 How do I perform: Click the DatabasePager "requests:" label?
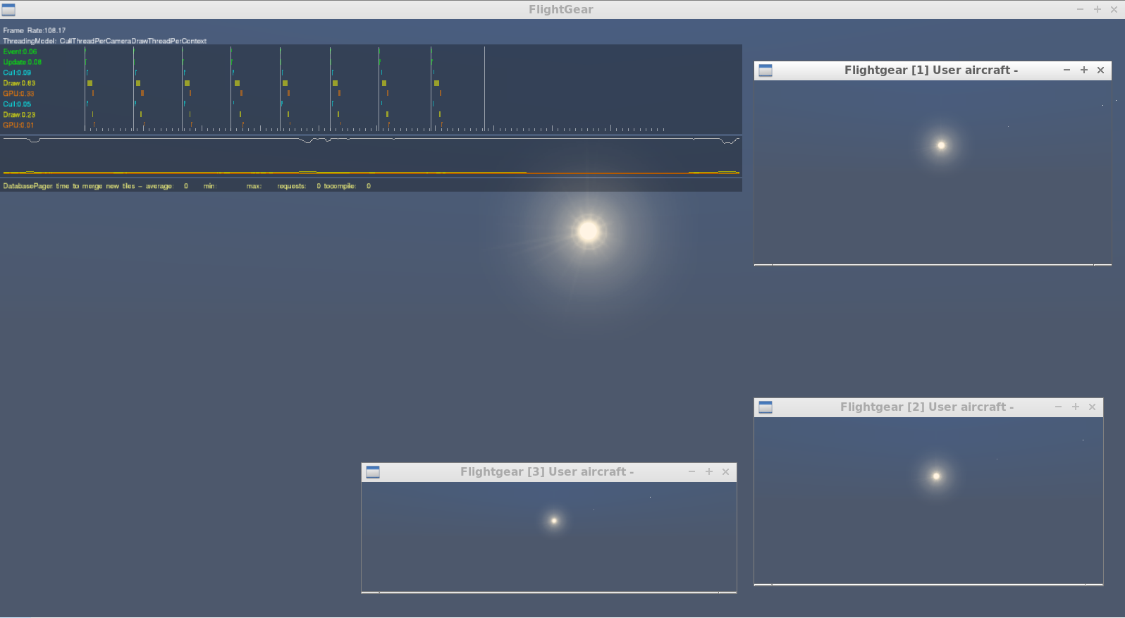click(291, 186)
